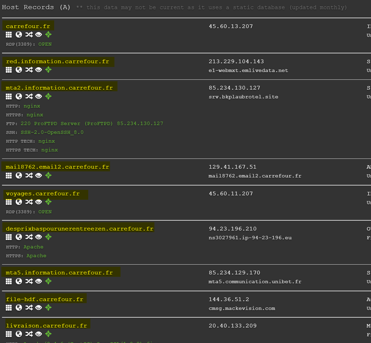The image size is (371, 343).
Task: Open the globe icon for file-hdf.carrefour.fr
Action: coord(19,308)
